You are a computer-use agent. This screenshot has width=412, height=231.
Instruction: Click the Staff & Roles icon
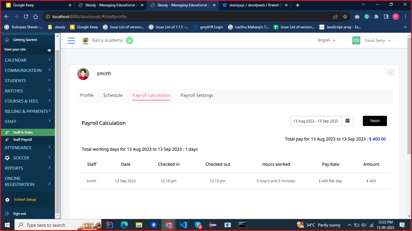point(7,132)
